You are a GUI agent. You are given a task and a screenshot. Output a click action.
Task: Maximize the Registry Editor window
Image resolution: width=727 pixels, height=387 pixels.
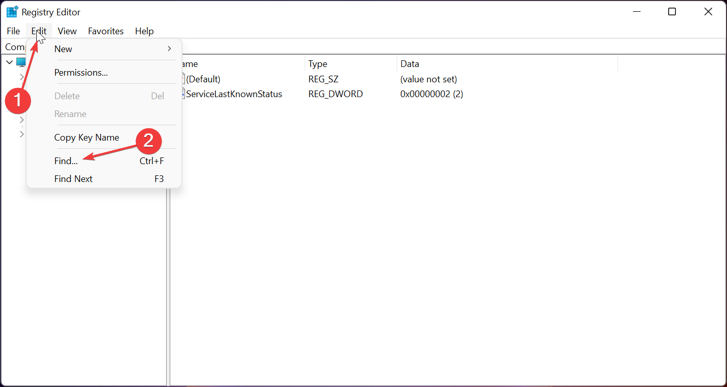click(672, 12)
